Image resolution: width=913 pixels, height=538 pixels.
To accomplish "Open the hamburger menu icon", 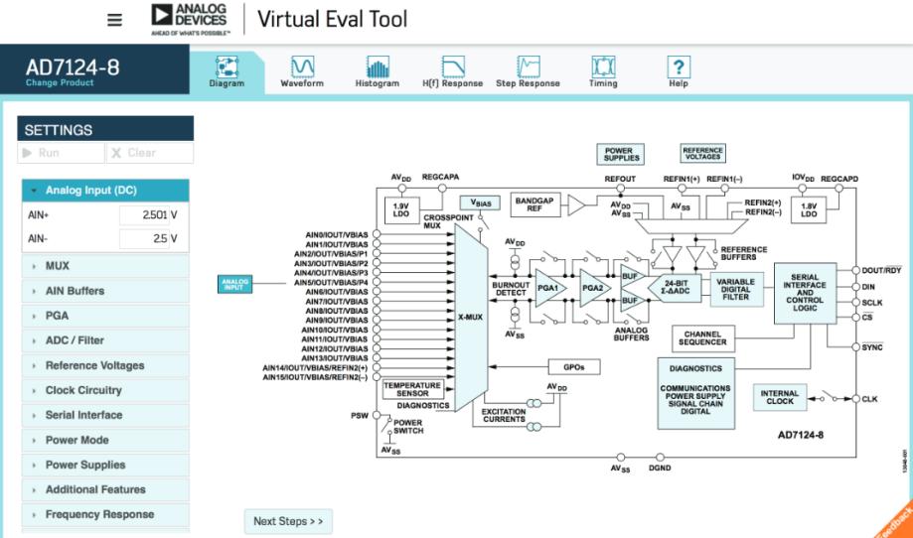I will pyautogui.click(x=115, y=20).
